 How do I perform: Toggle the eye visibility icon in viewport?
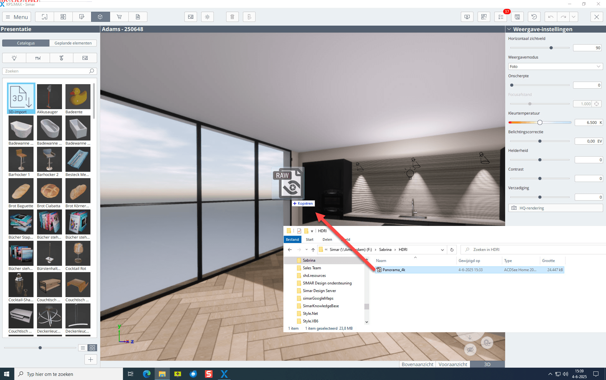(x=470, y=349)
